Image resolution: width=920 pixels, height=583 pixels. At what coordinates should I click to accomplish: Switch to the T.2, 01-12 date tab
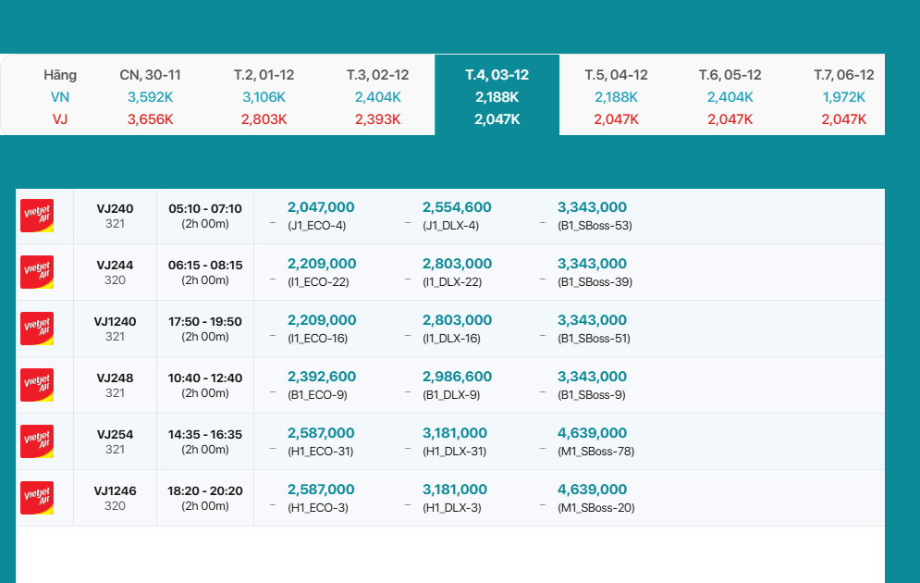tap(264, 95)
